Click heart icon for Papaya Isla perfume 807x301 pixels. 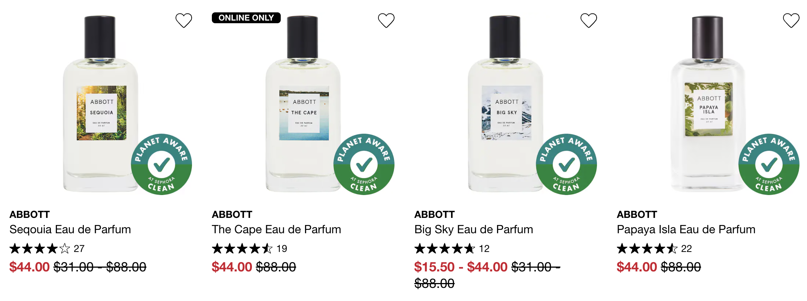click(791, 21)
